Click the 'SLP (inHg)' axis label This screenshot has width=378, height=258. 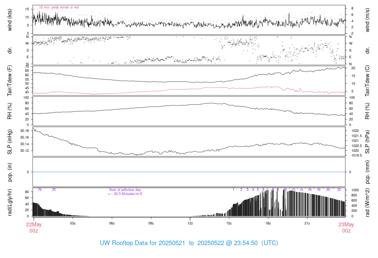pyautogui.click(x=10, y=142)
